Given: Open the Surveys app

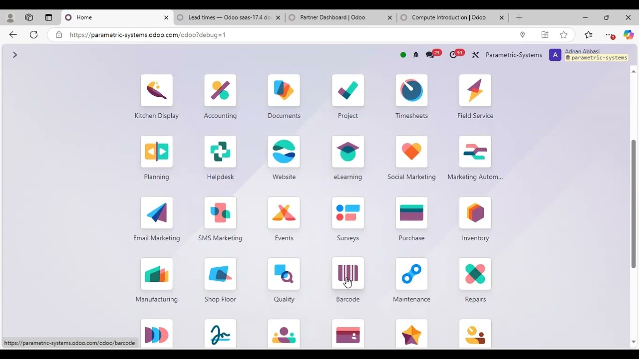Looking at the screenshot, I should click(348, 213).
